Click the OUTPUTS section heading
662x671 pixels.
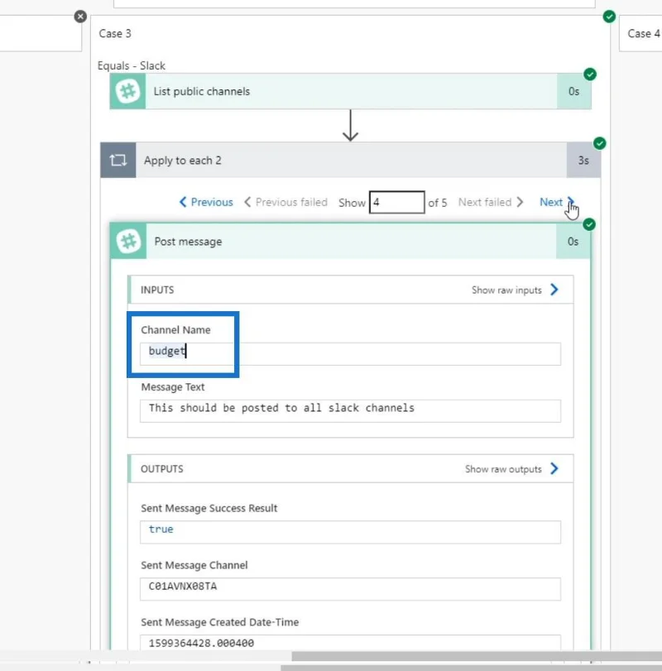161,469
